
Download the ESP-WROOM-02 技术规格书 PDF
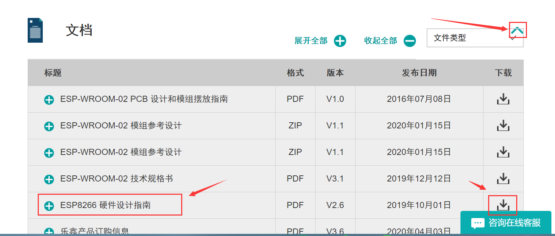[x=503, y=178]
